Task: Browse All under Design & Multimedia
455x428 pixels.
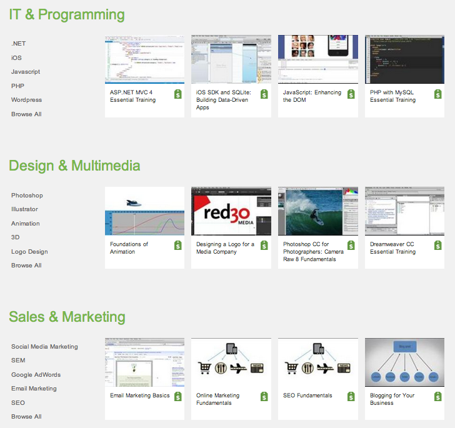Action: pos(26,266)
